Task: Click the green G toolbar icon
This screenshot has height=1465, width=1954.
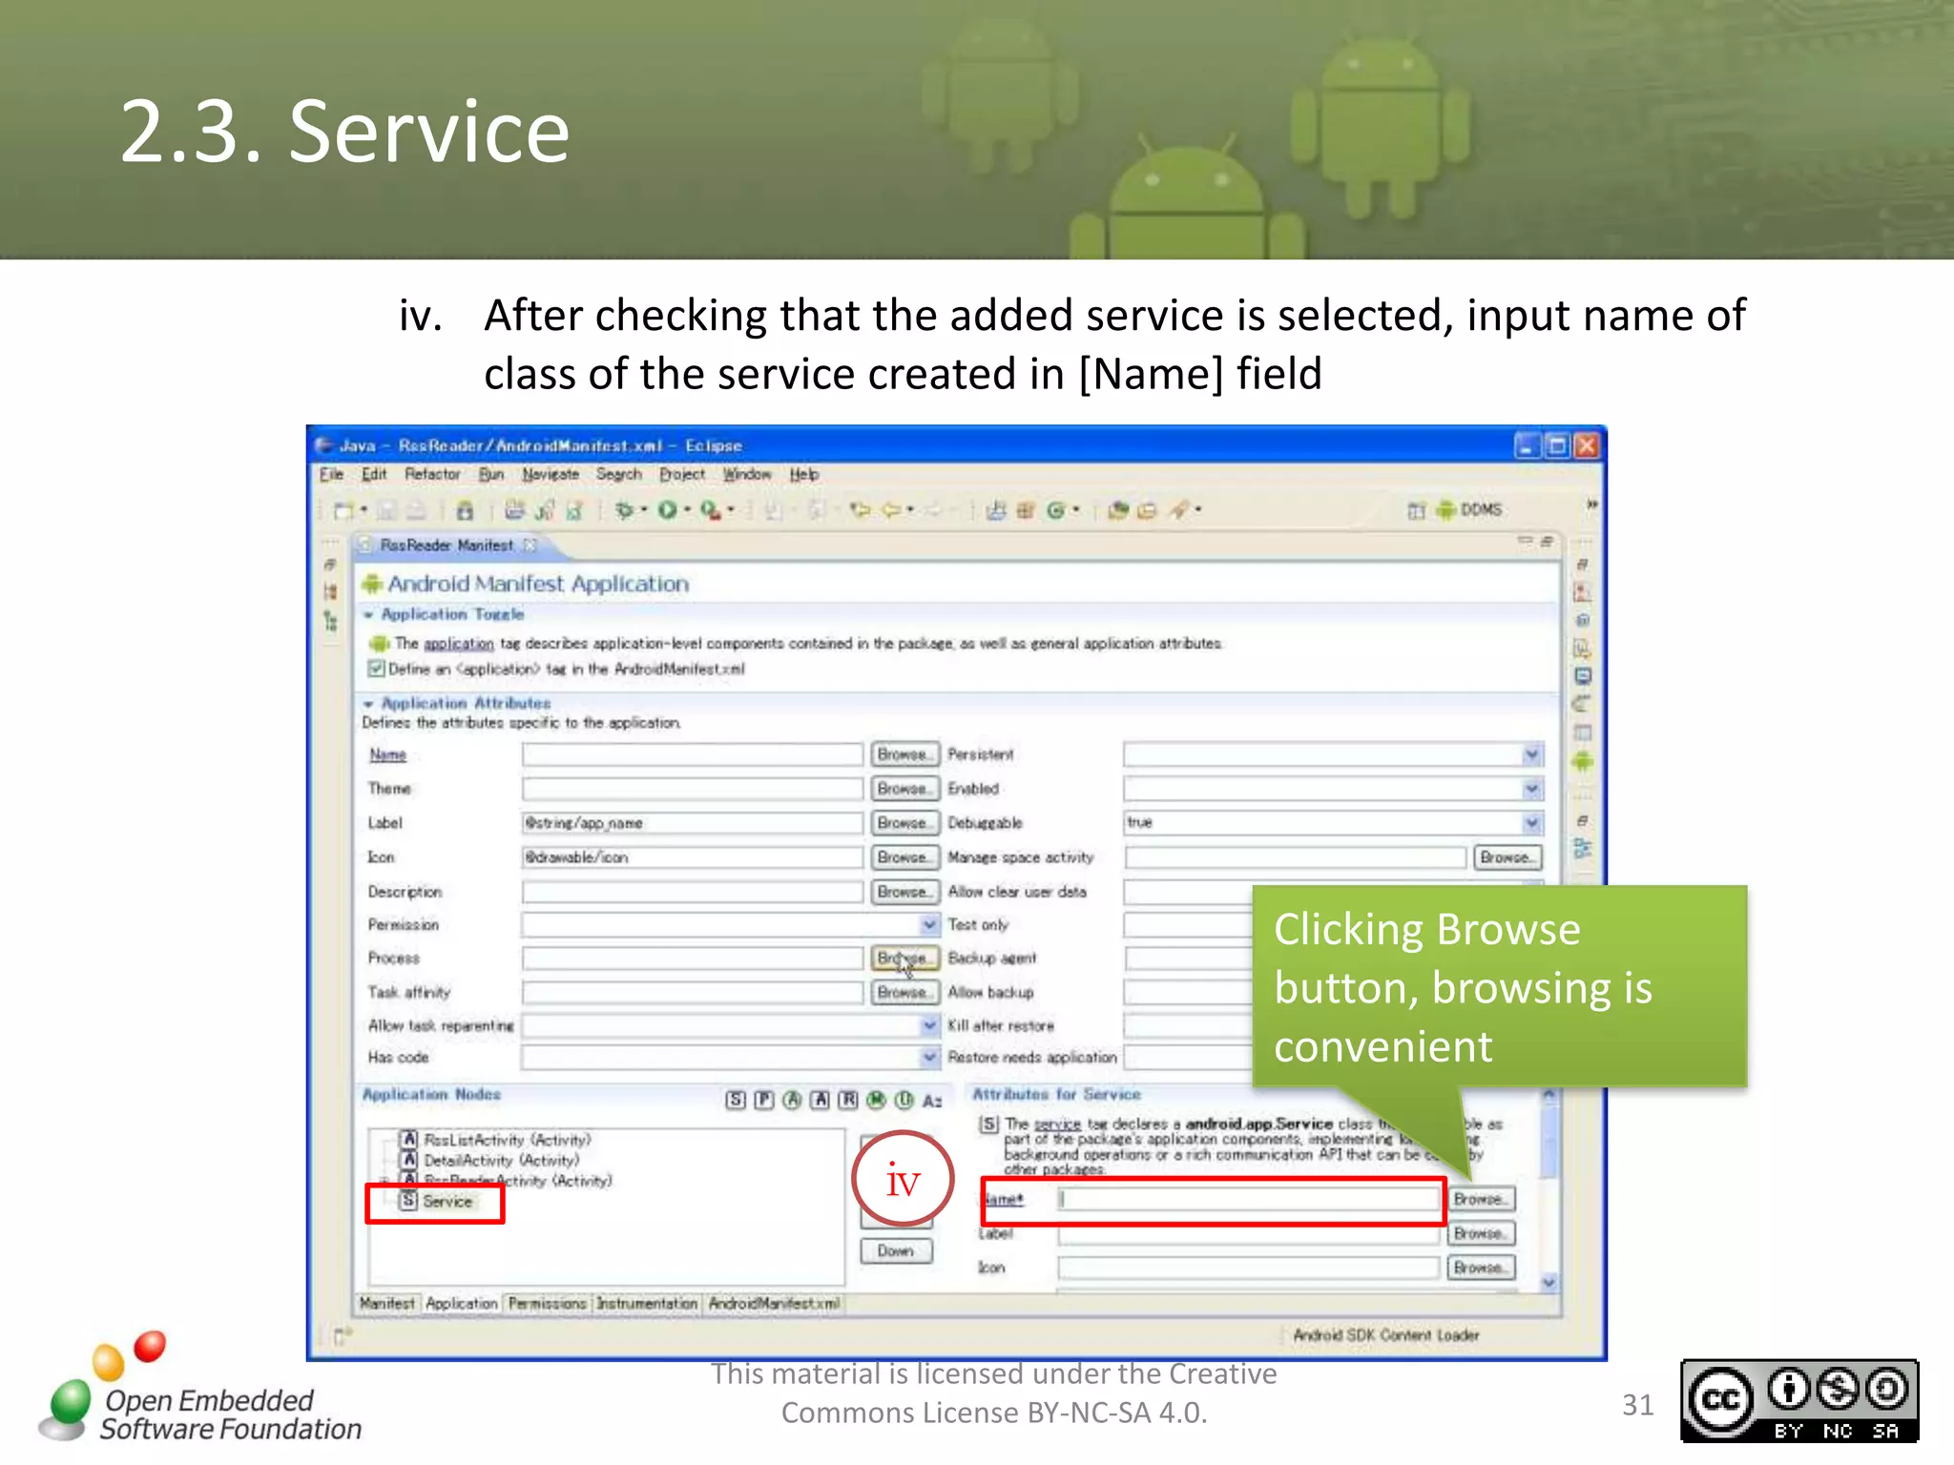Action: point(1055,510)
